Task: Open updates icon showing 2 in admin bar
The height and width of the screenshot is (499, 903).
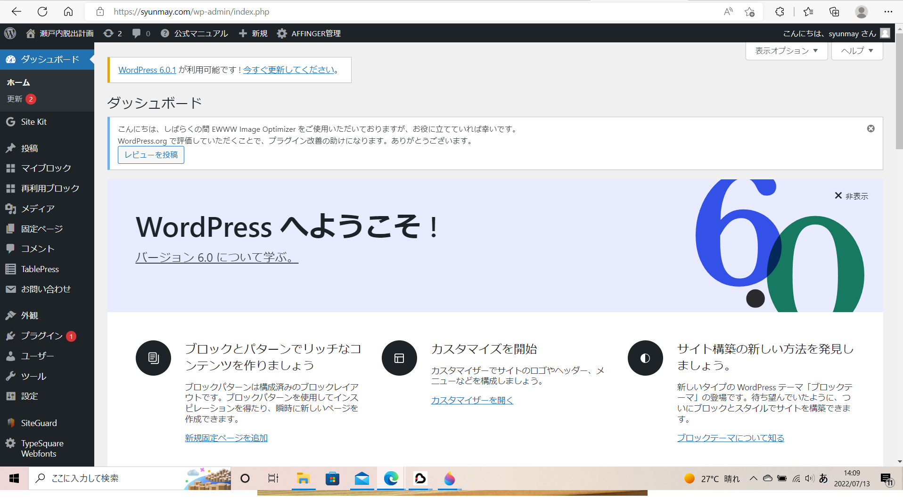Action: (x=113, y=33)
